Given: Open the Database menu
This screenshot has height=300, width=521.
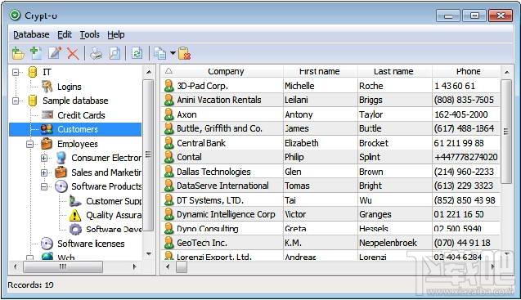Looking at the screenshot, I should (x=31, y=34).
